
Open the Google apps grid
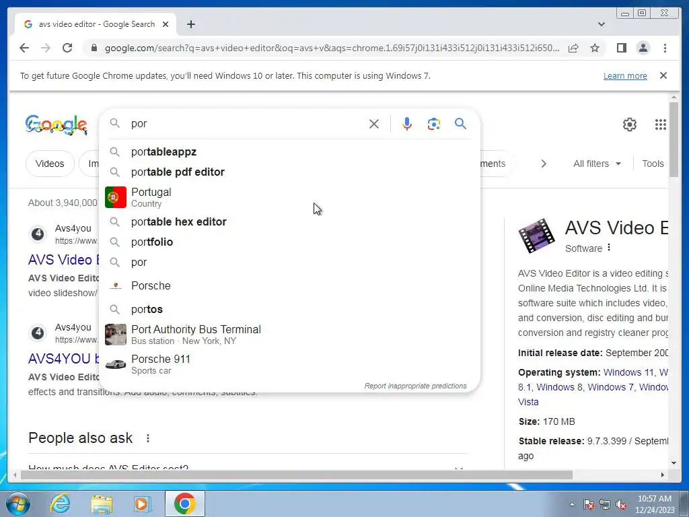(x=661, y=125)
